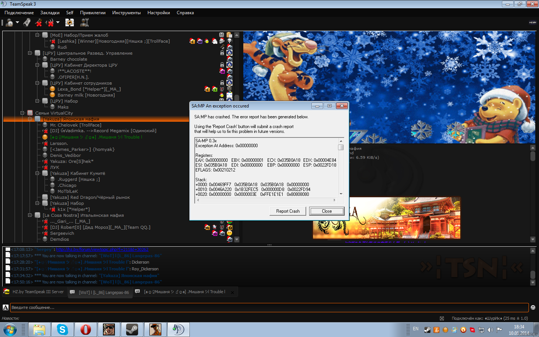Image resolution: width=539 pixels, height=337 pixels.
Task: Collapse the [ЦРУ] Набор channel
Action: coord(37,101)
